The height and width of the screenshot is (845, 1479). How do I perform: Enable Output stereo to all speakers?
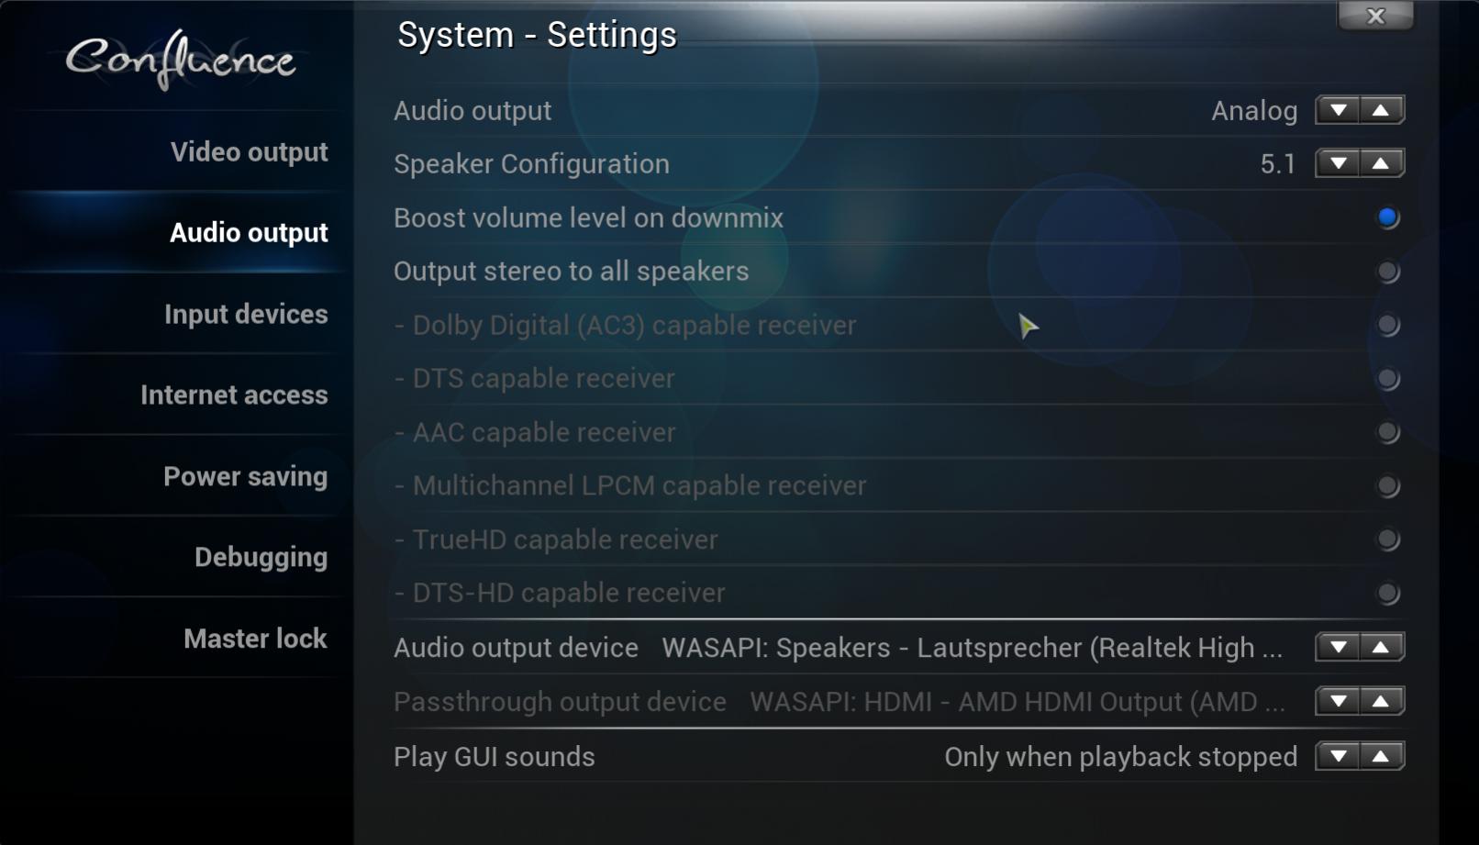click(1387, 272)
